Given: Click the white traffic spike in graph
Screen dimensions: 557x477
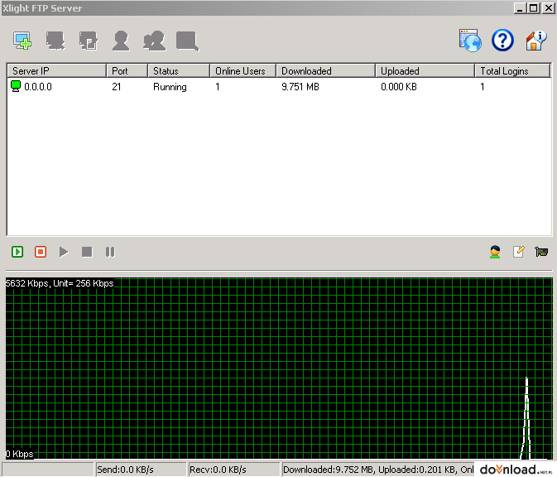Looking at the screenshot, I should tap(526, 418).
